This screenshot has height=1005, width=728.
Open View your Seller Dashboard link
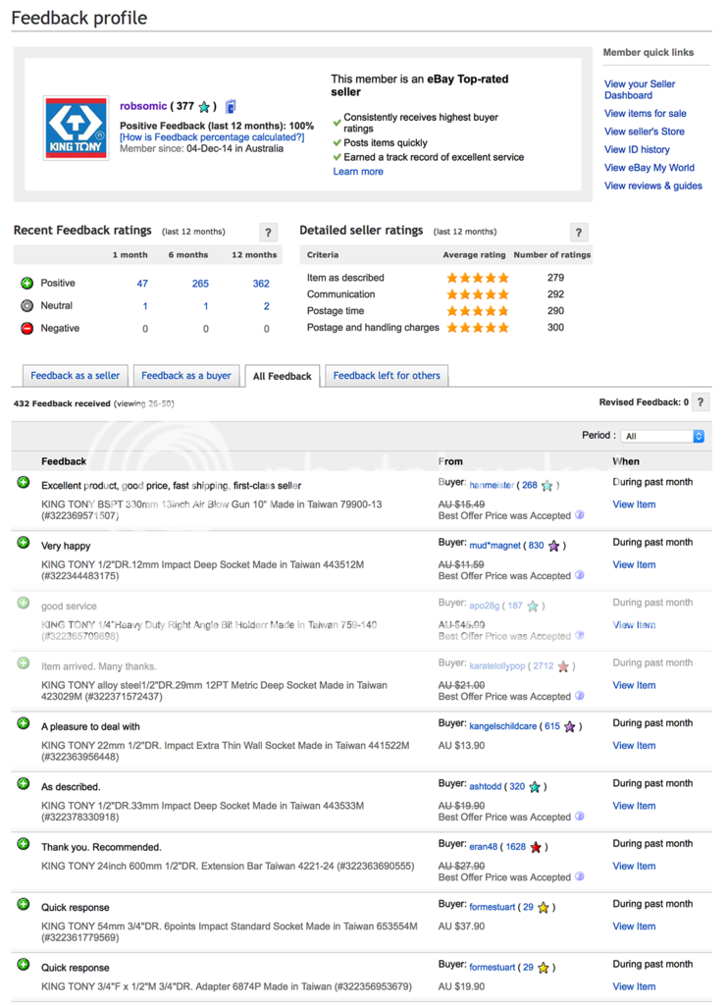640,89
